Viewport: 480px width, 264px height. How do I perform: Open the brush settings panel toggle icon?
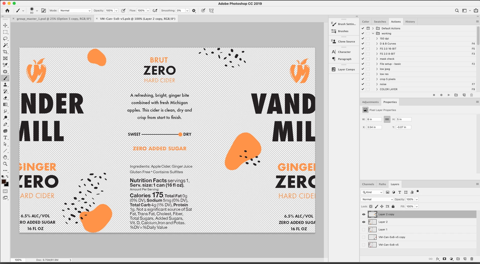coord(44,10)
